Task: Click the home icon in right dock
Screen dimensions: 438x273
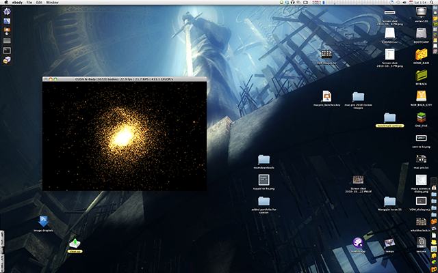Action: [x=434, y=188]
